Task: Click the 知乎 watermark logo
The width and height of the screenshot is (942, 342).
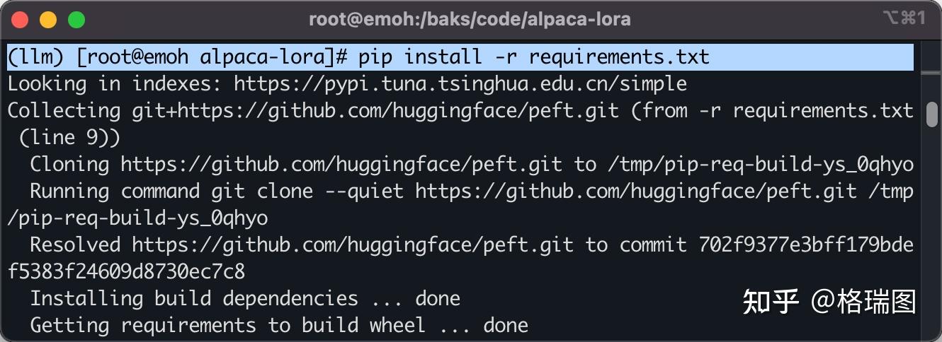Action: [x=771, y=302]
